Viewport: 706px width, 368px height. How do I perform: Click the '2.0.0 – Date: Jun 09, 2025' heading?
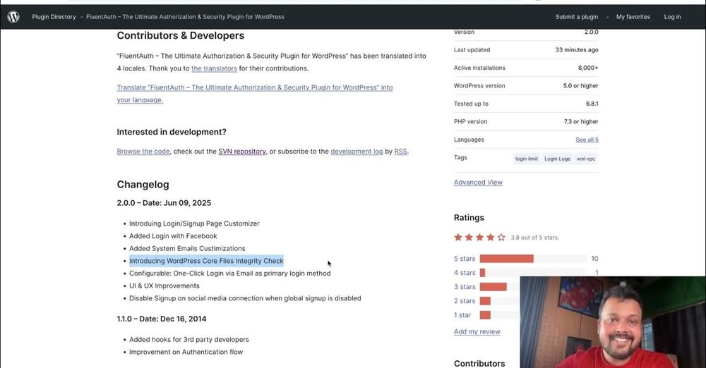click(164, 203)
